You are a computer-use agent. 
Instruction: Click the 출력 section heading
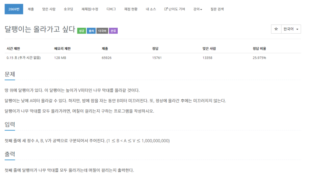(x=10, y=154)
